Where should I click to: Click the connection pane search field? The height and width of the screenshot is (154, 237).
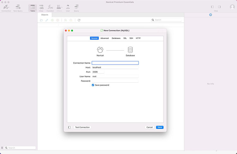(20, 148)
